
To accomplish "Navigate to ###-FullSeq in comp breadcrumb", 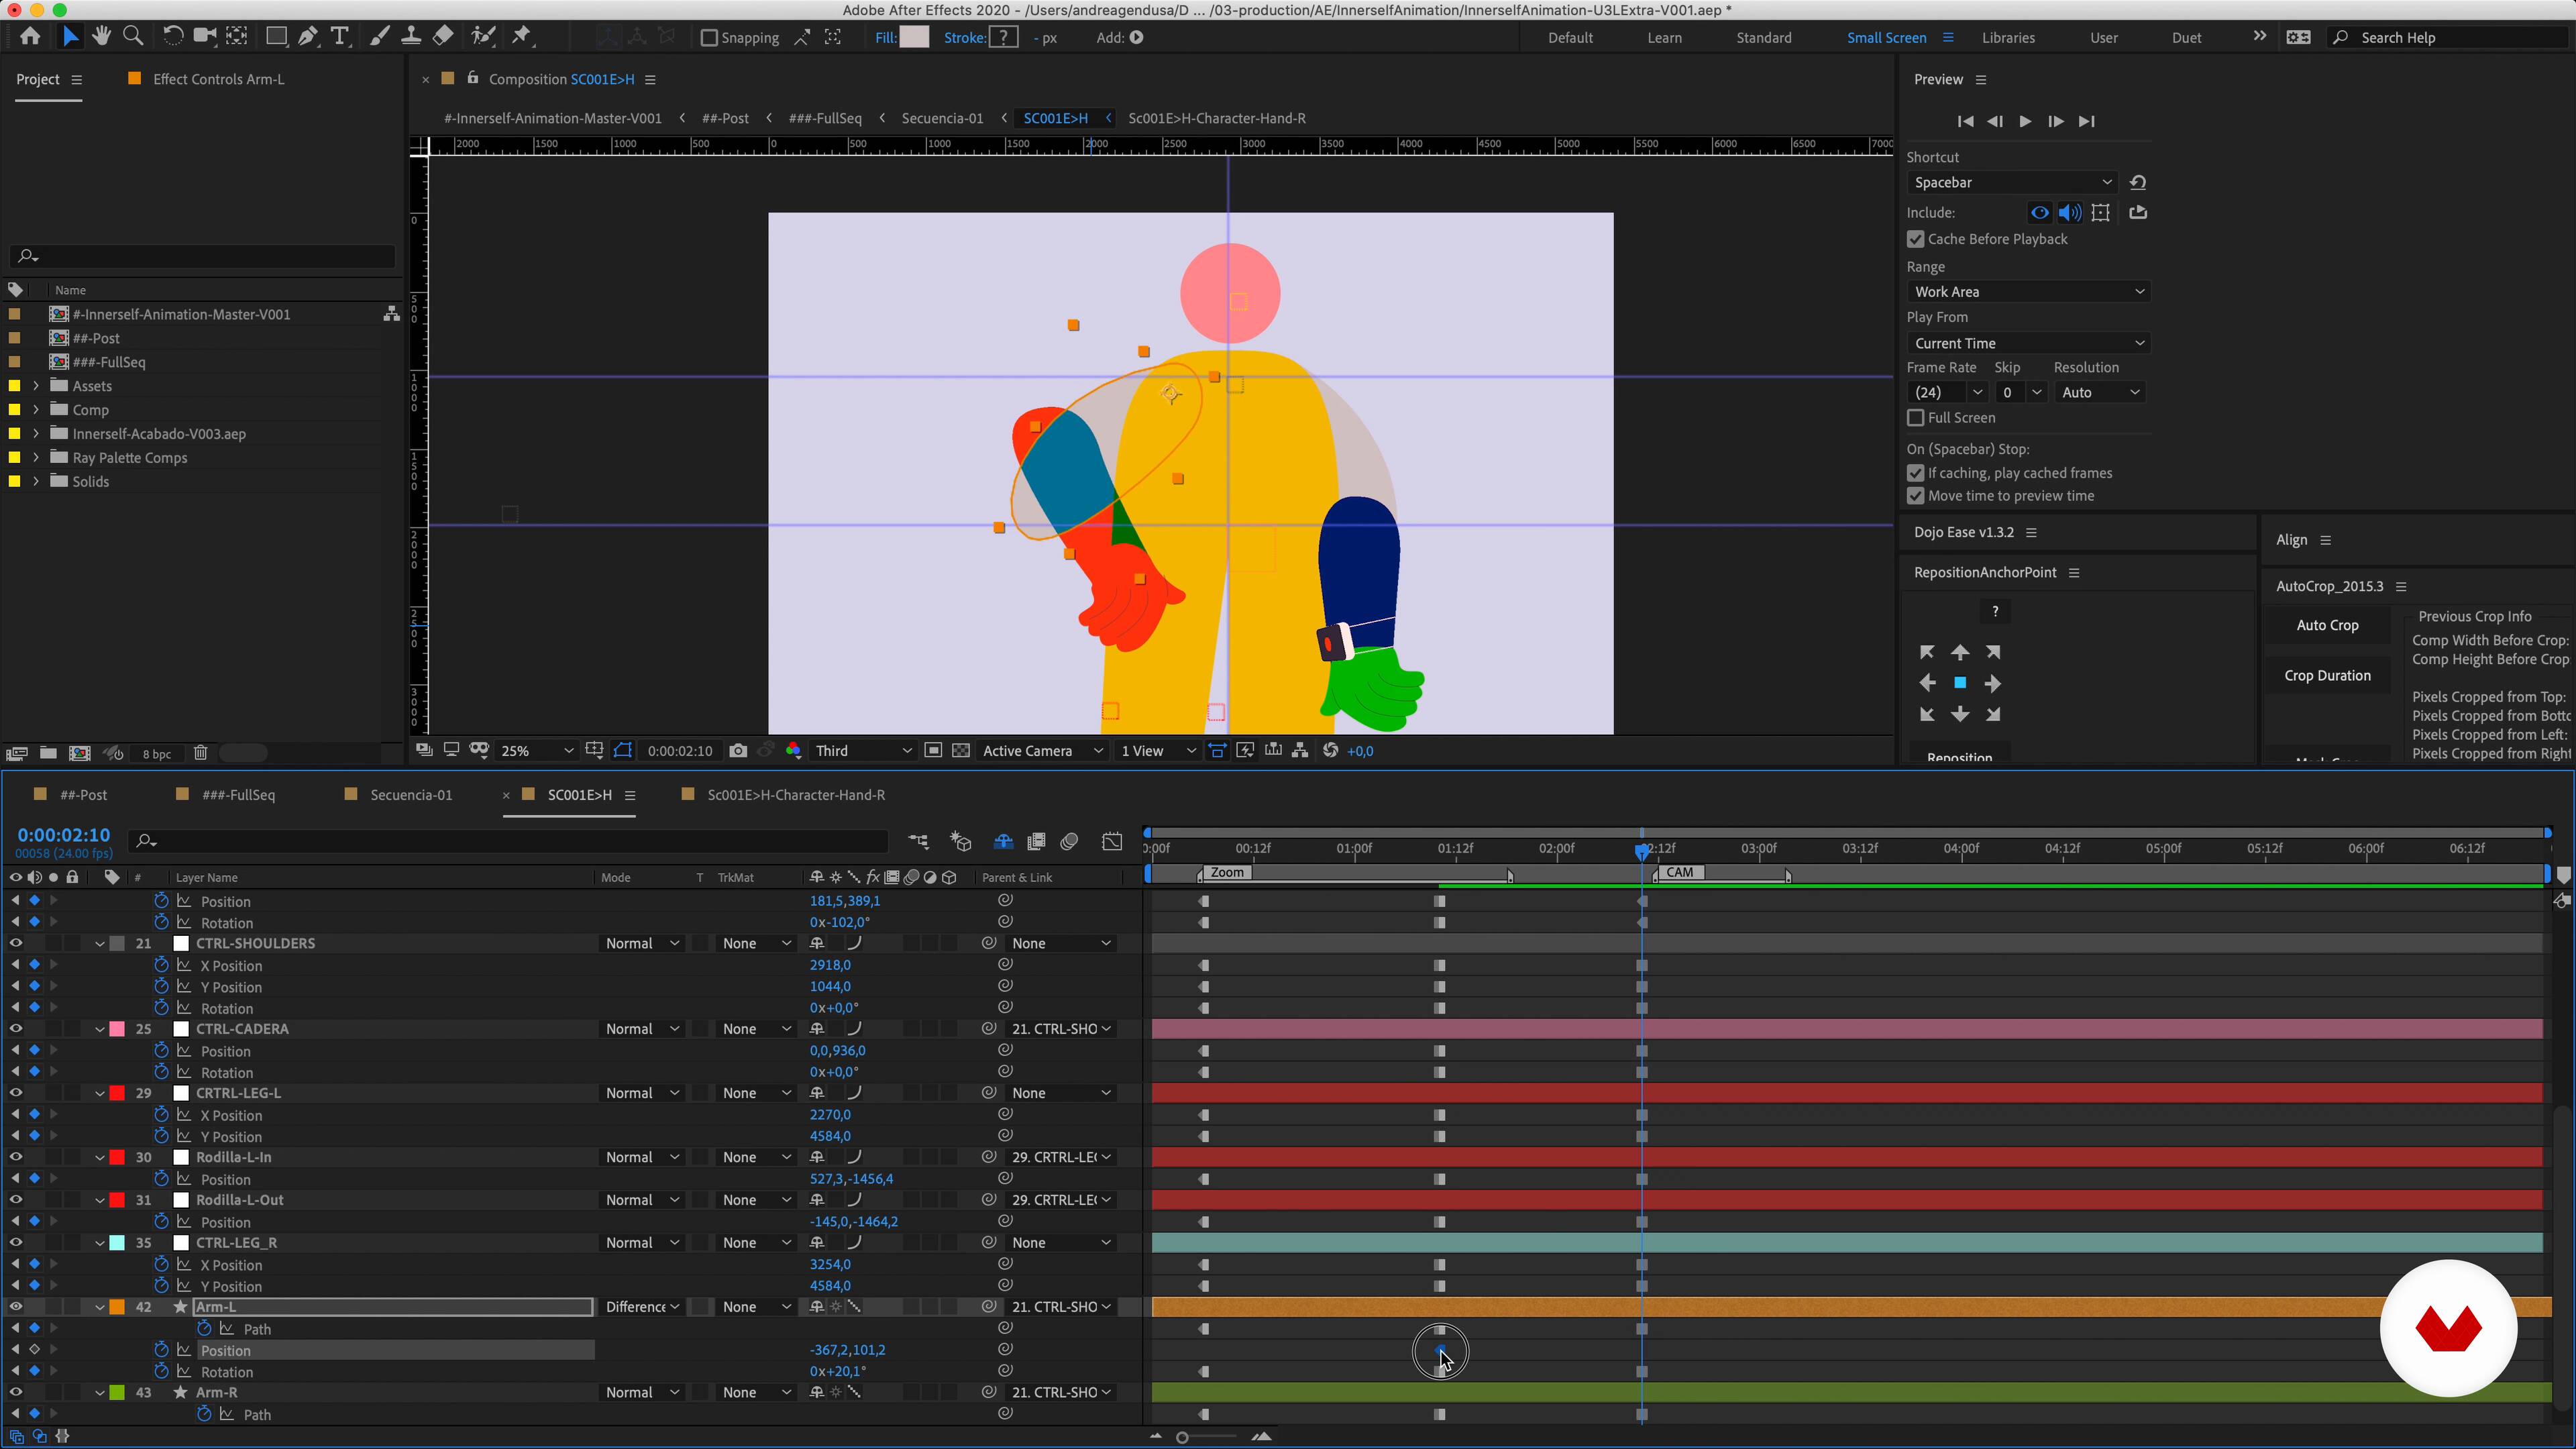I will (x=825, y=118).
